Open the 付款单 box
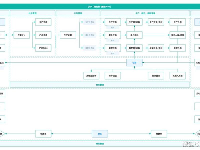Viewport: 200px width, 150px height. (x=159, y=134)
